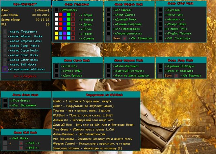Enable the Мг.Смена checkbox
This screenshot has height=154, width=216.
(x=108, y=10)
